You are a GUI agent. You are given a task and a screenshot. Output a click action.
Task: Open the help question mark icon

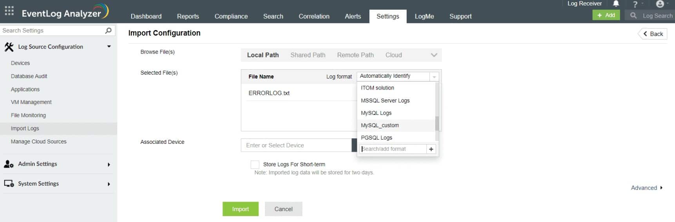pos(635,4)
